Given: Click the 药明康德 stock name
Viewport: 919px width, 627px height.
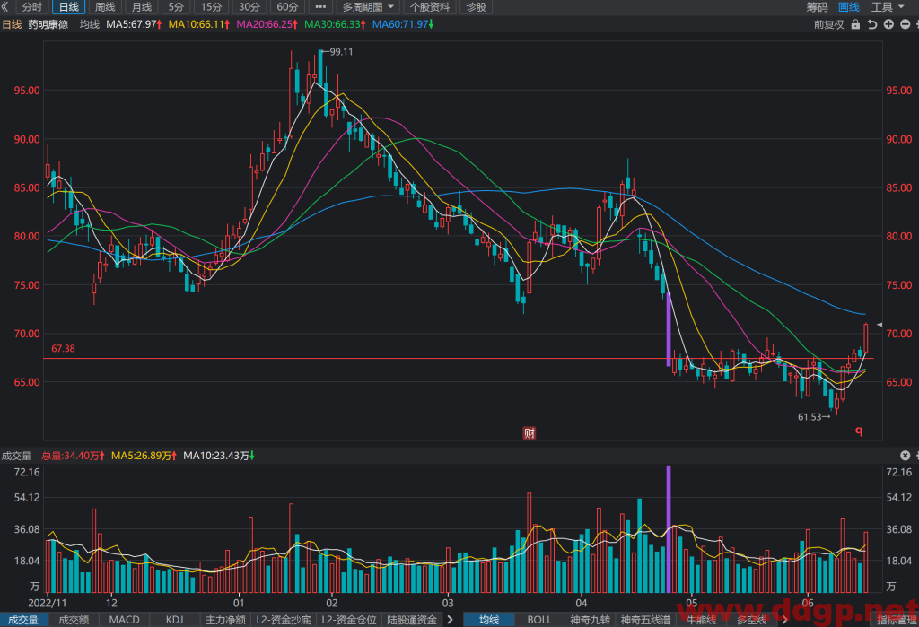Looking at the screenshot, I should click(48, 24).
